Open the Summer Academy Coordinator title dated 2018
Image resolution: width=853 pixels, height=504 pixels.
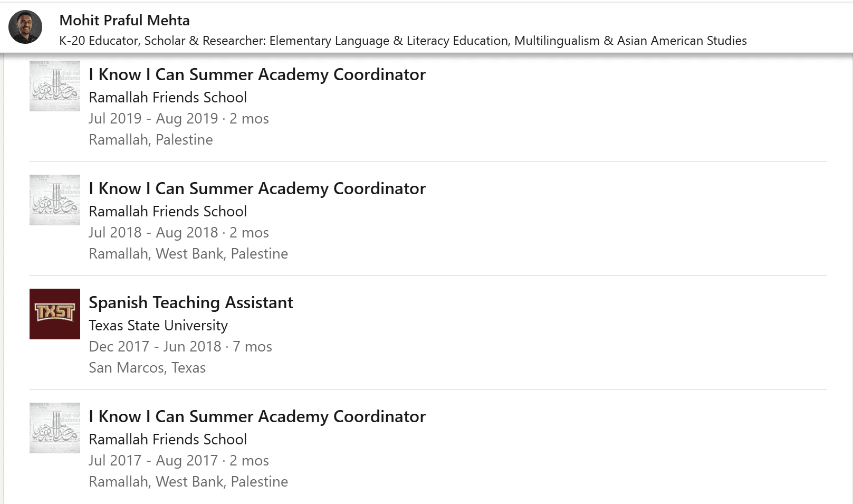257,188
